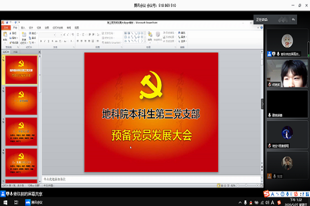Screen dimensions: 310x206
Task: Open the File tab in PowerPoint
Action: tap(4, 27)
